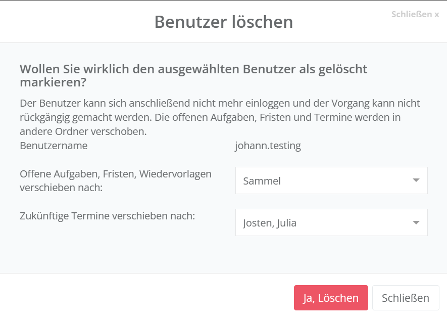The image size is (447, 320).
Task: Click the username value "johann.testing"
Action: tap(268, 146)
